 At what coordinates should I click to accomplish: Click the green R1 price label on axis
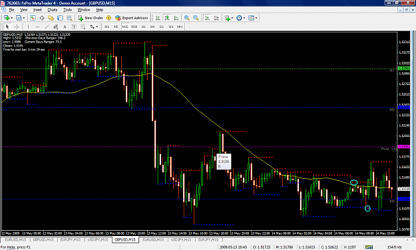pyautogui.click(x=404, y=68)
